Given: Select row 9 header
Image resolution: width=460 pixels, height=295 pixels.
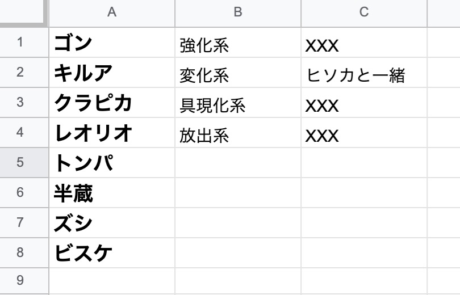Looking at the screenshot, I should 24,281.
